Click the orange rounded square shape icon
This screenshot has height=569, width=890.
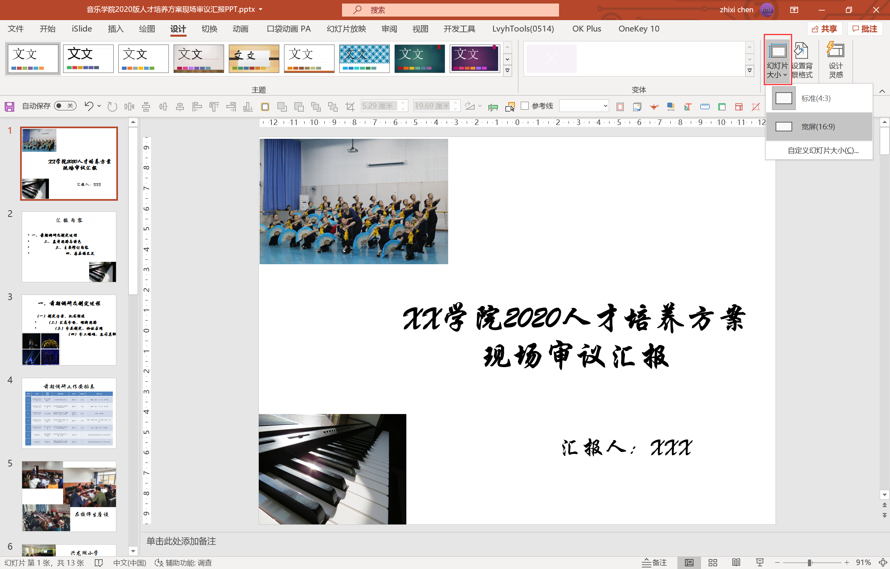point(265,106)
